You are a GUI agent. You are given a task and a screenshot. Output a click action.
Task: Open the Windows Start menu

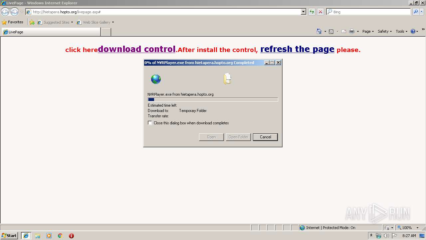9,235
